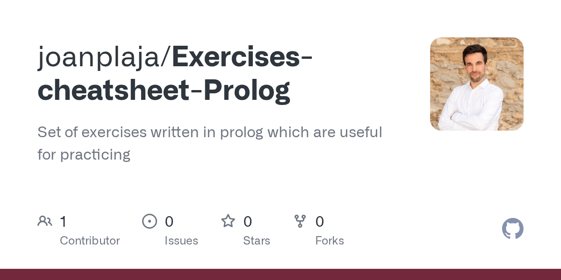Click the contributor count number 1
The height and width of the screenshot is (280, 561).
[x=63, y=221]
